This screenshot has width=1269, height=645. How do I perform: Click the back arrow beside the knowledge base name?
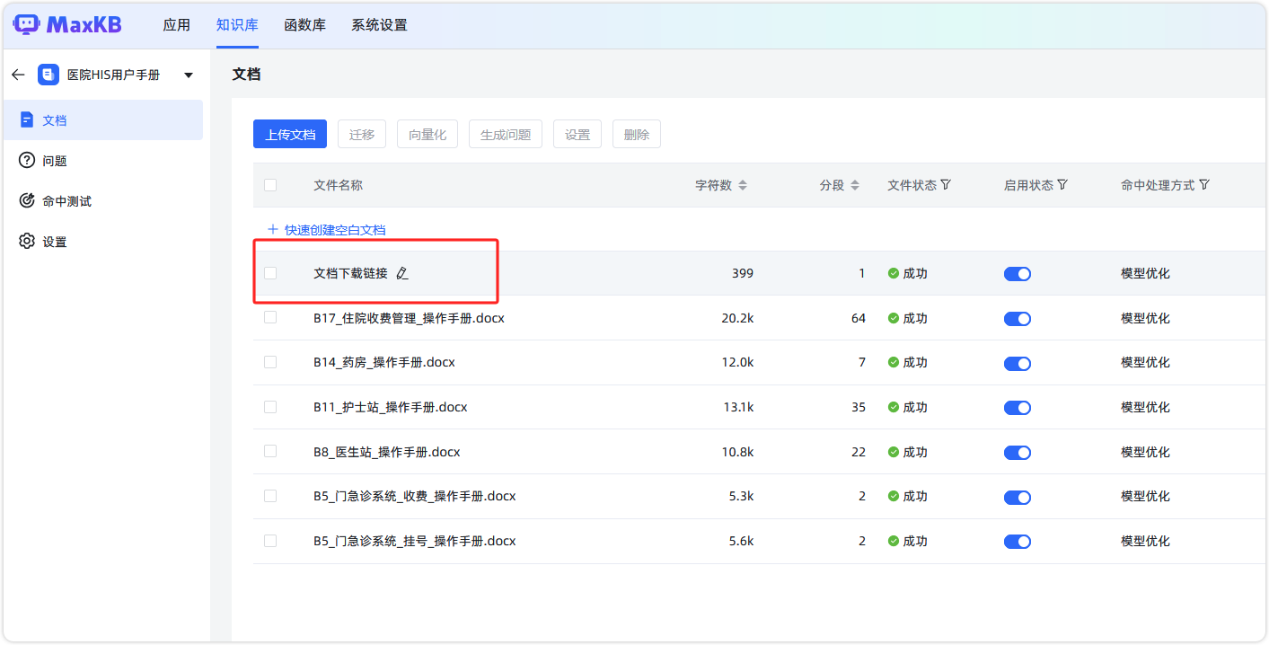17,75
